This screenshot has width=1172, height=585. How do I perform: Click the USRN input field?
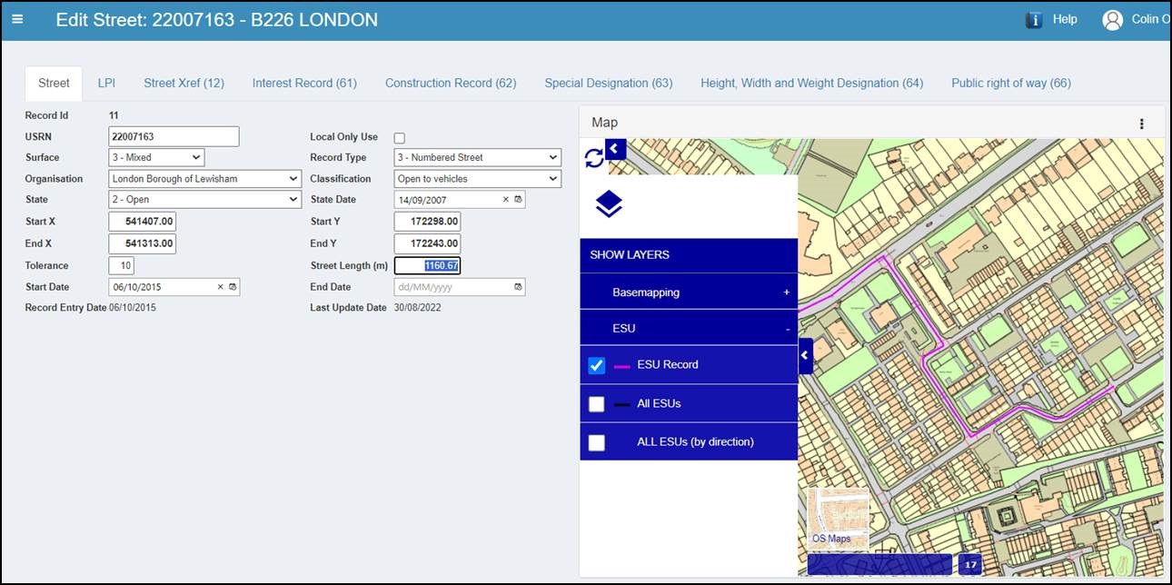174,136
